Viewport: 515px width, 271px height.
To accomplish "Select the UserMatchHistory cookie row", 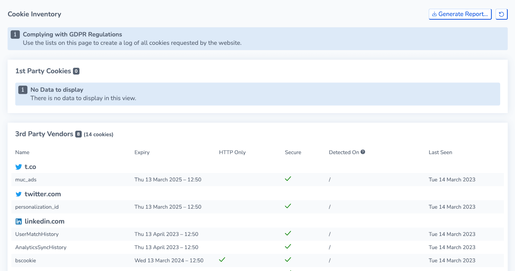I will click(x=258, y=234).
